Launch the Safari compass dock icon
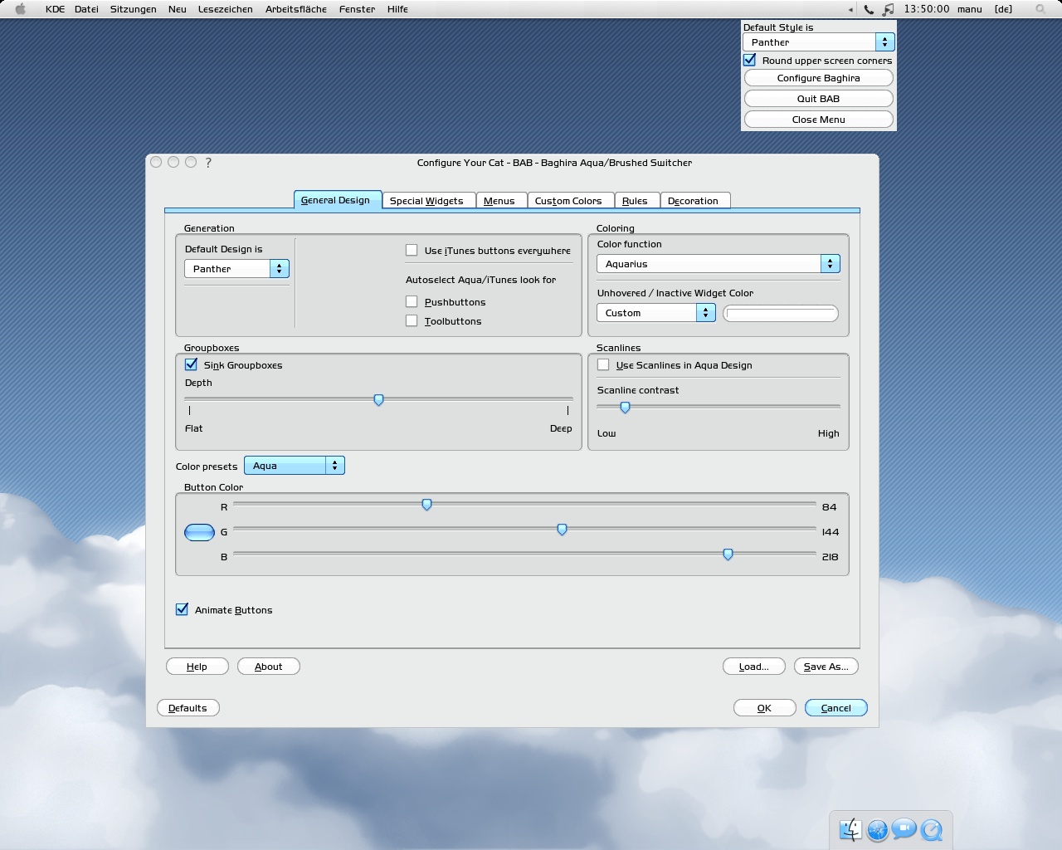 coord(877,829)
